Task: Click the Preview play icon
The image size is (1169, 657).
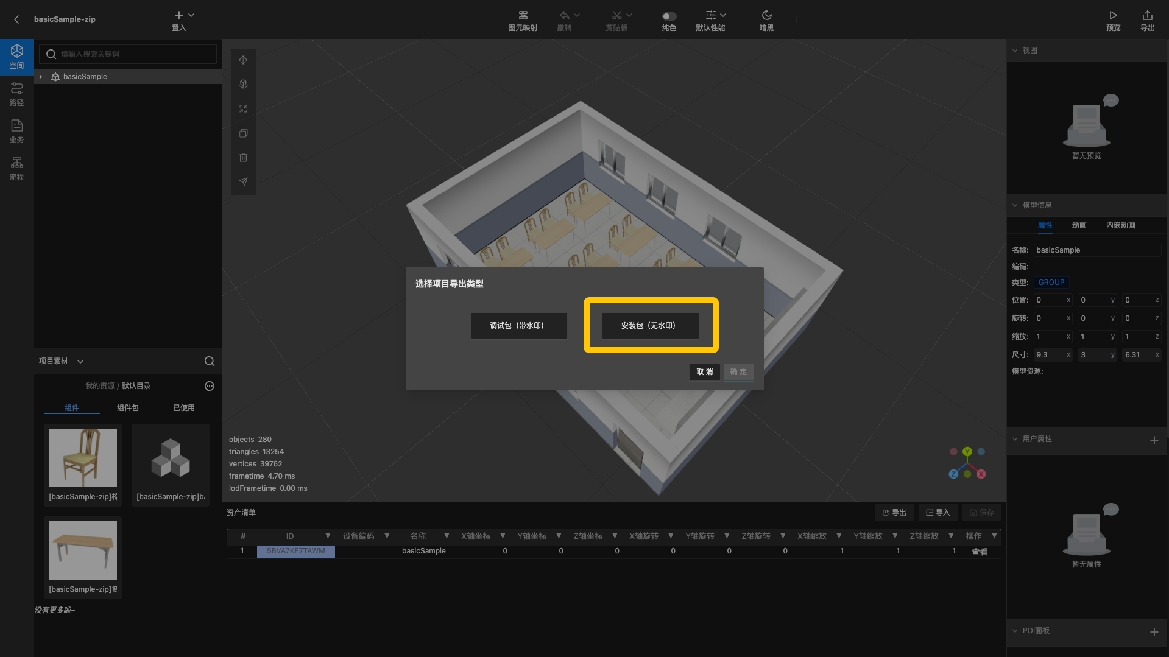Action: [1113, 15]
